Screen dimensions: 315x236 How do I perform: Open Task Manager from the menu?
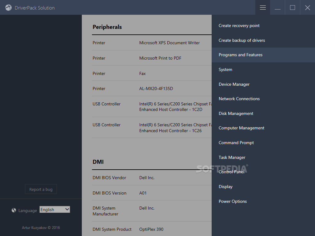(263, 157)
